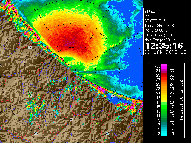Click the '40' range ring label due north
Image resolution: width=191 pixels, height=143 pixels.
tap(72, 24)
